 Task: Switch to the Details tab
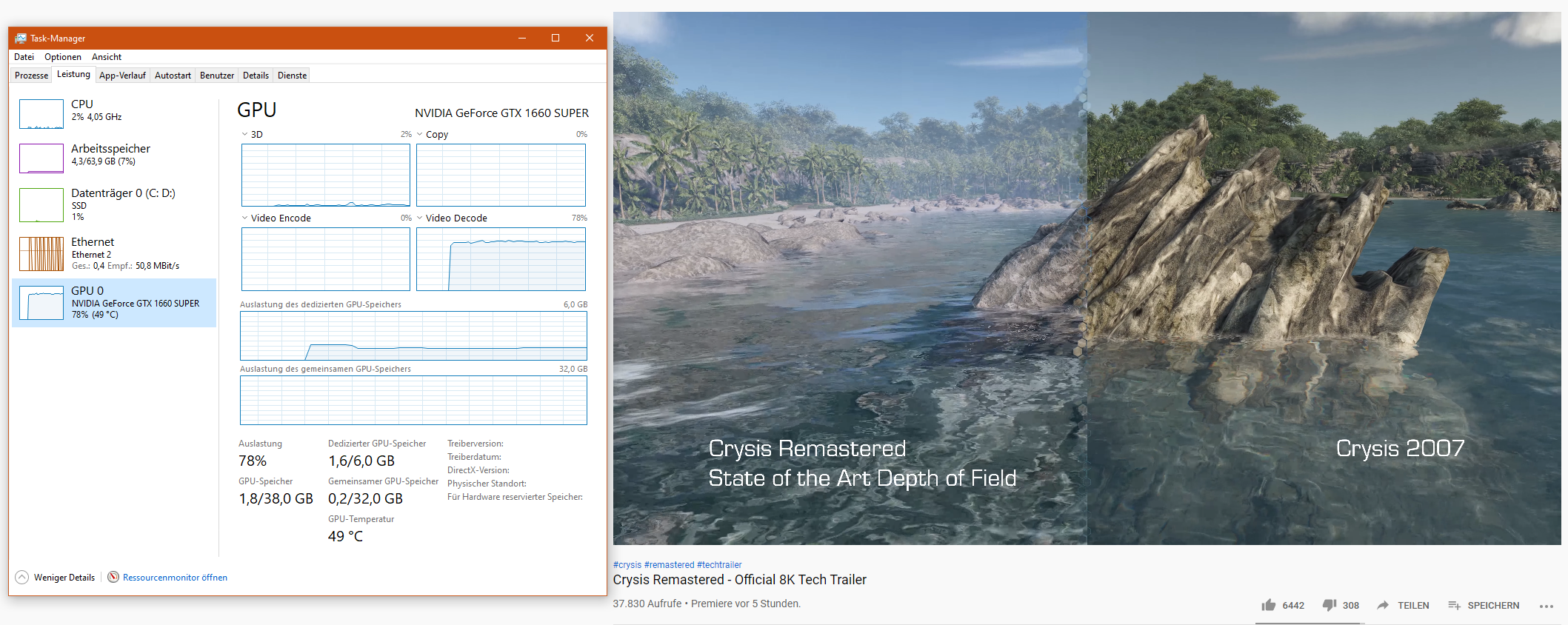point(256,76)
